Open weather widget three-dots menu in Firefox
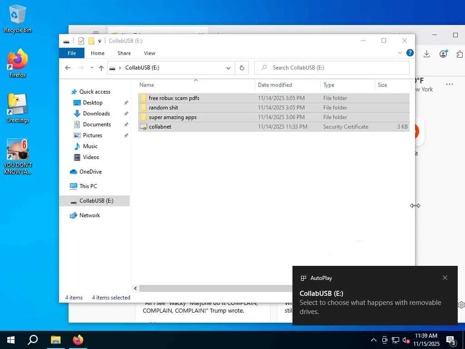This screenshot has height=349, width=465. point(450,84)
